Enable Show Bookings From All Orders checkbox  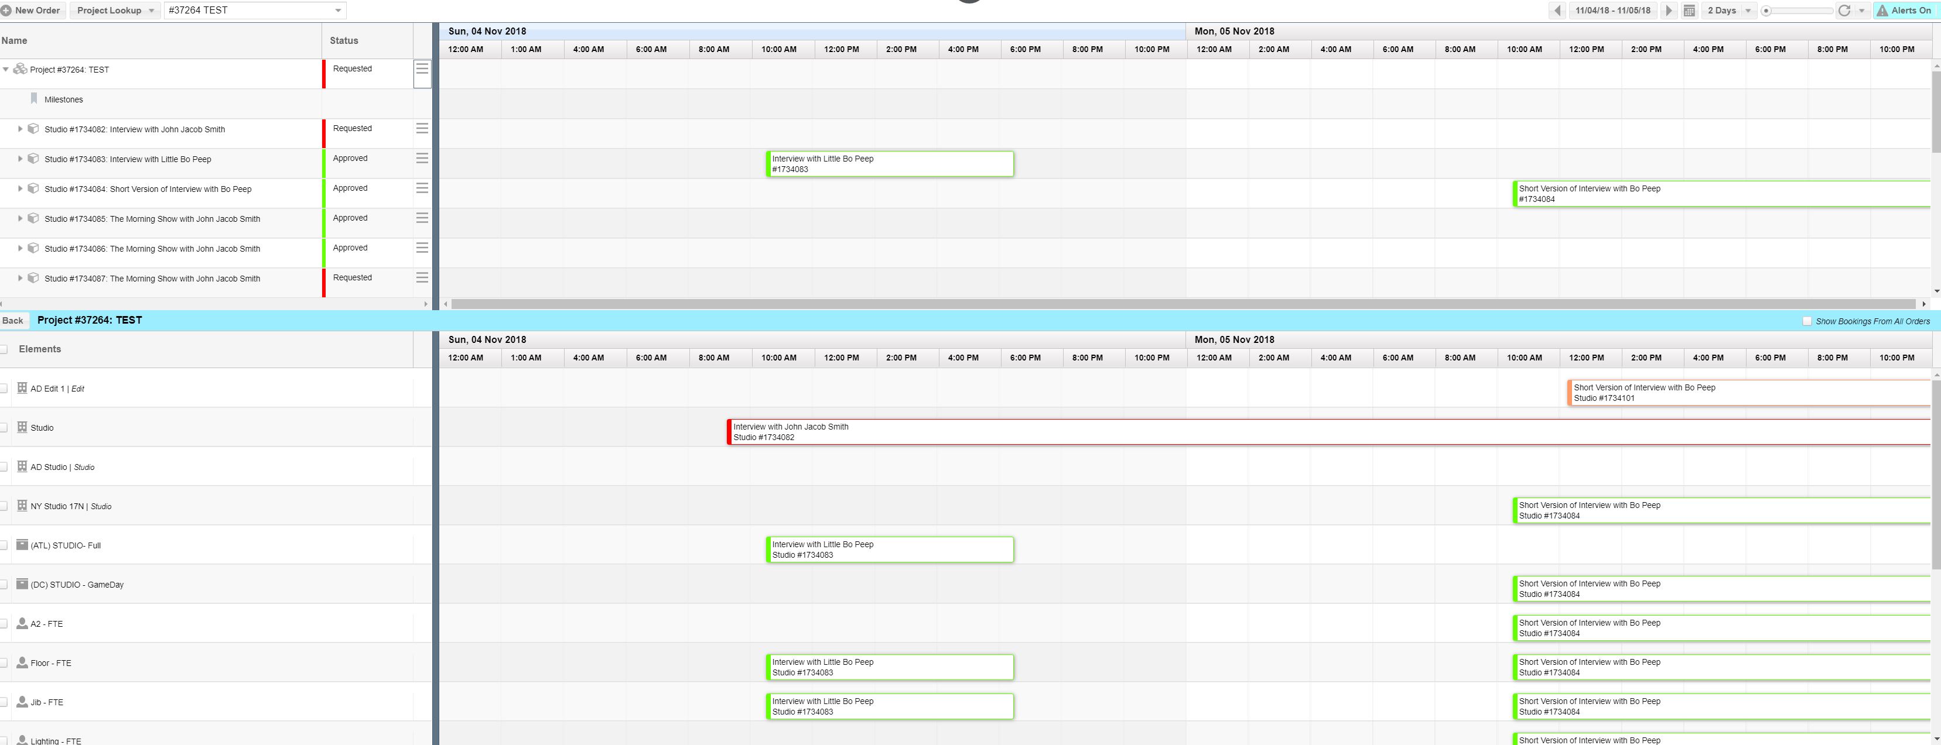(1807, 321)
